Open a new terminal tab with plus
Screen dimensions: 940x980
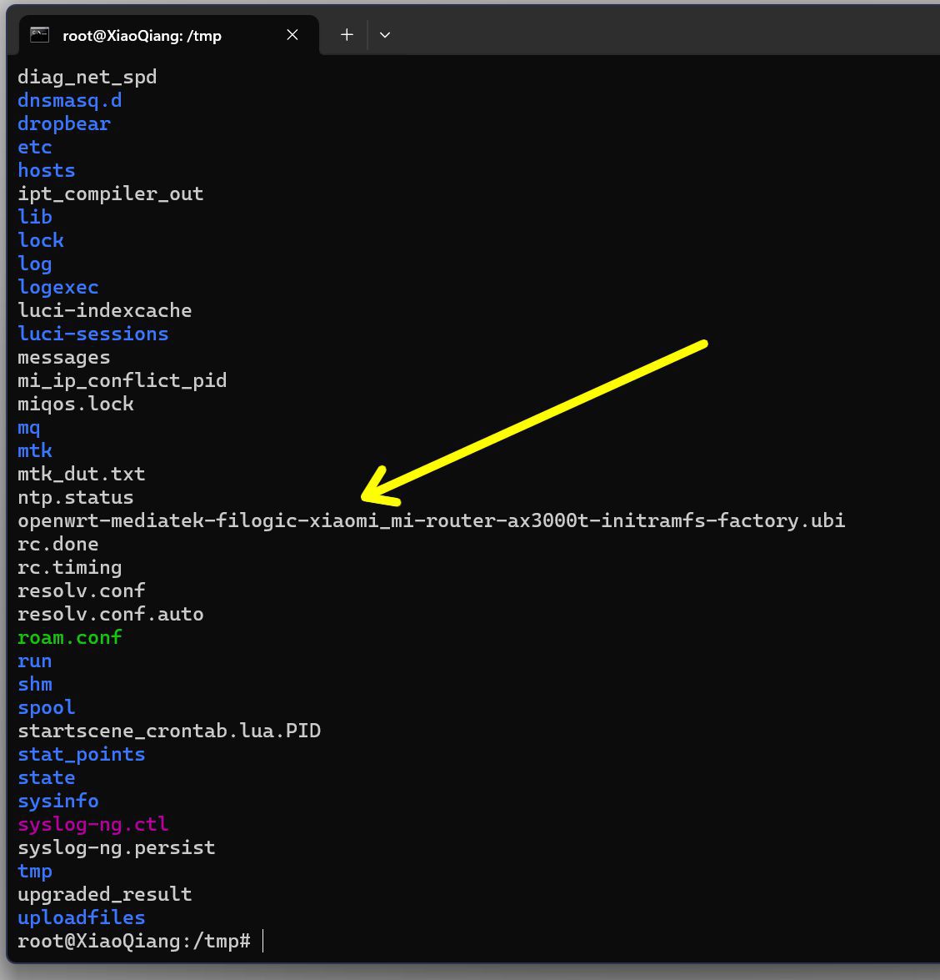point(347,35)
